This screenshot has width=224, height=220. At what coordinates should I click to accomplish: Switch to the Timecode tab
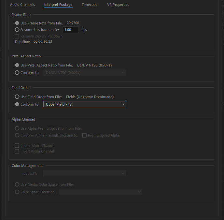(89, 5)
